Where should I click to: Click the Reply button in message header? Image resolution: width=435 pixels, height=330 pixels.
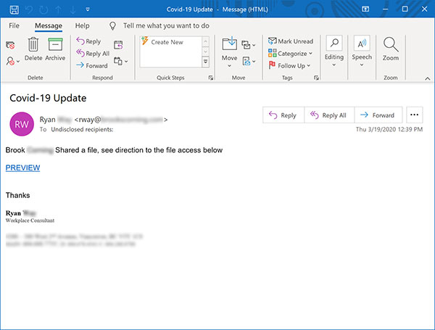click(283, 115)
